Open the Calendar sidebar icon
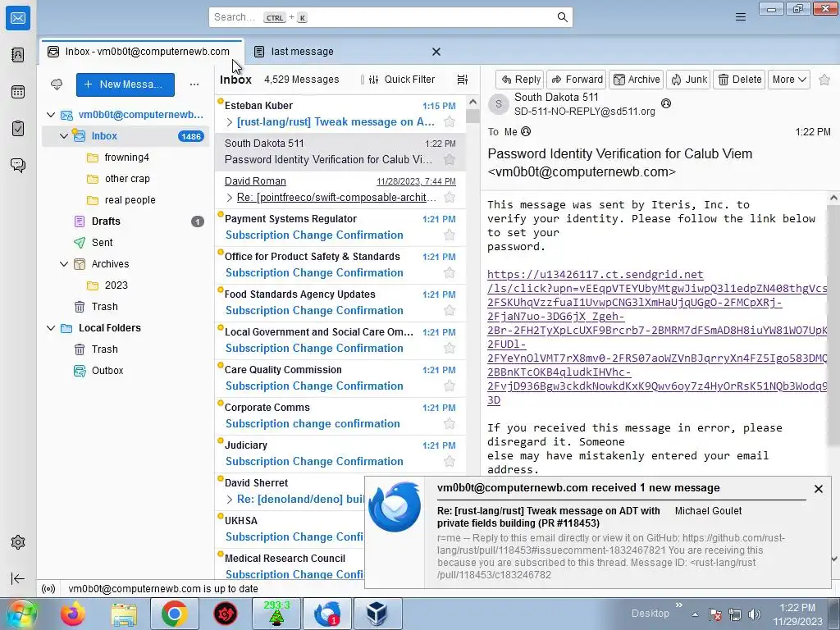Image resolution: width=840 pixels, height=630 pixels. [18, 92]
